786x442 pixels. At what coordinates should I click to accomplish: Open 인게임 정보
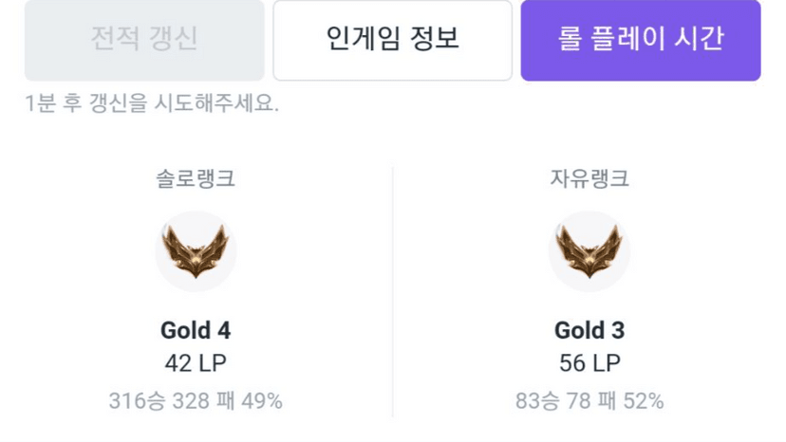pyautogui.click(x=392, y=40)
